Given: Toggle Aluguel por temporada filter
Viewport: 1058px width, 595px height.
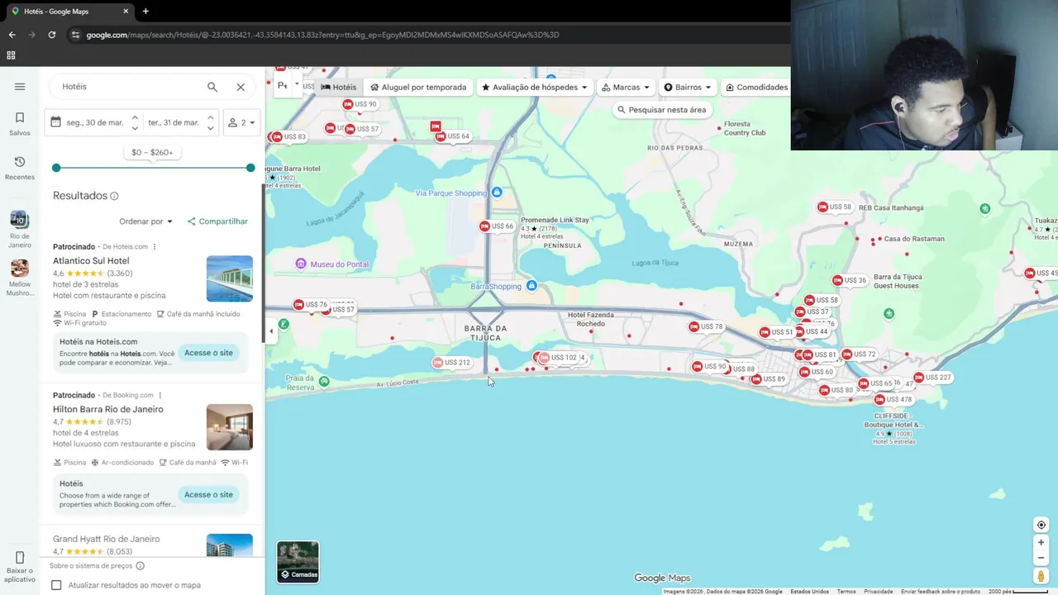Looking at the screenshot, I should [418, 87].
